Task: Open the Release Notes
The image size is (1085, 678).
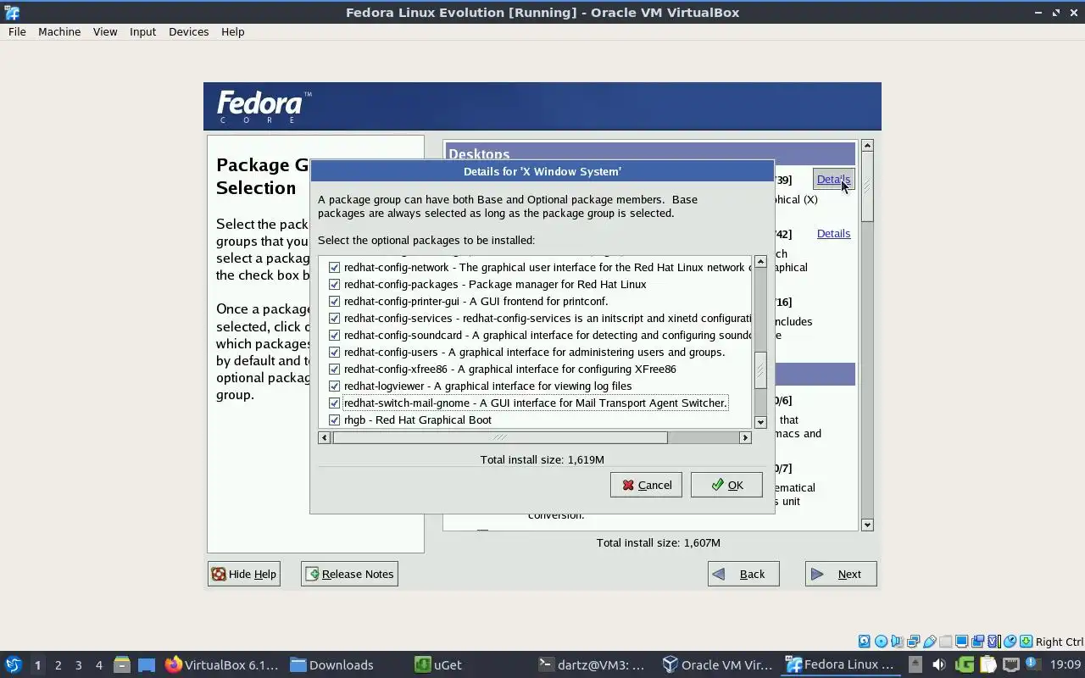Action: [x=349, y=574]
